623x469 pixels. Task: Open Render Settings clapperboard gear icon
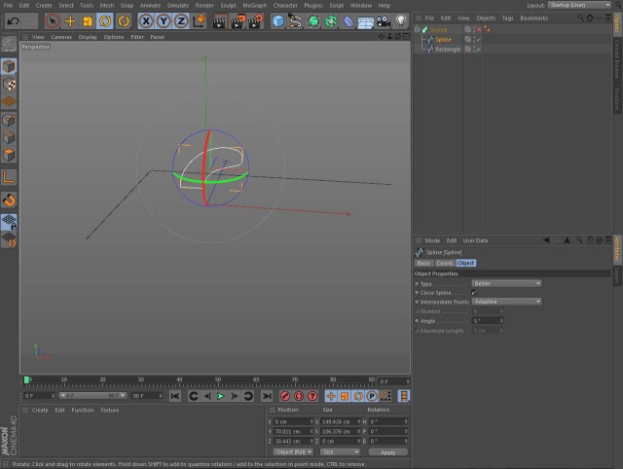tap(255, 21)
